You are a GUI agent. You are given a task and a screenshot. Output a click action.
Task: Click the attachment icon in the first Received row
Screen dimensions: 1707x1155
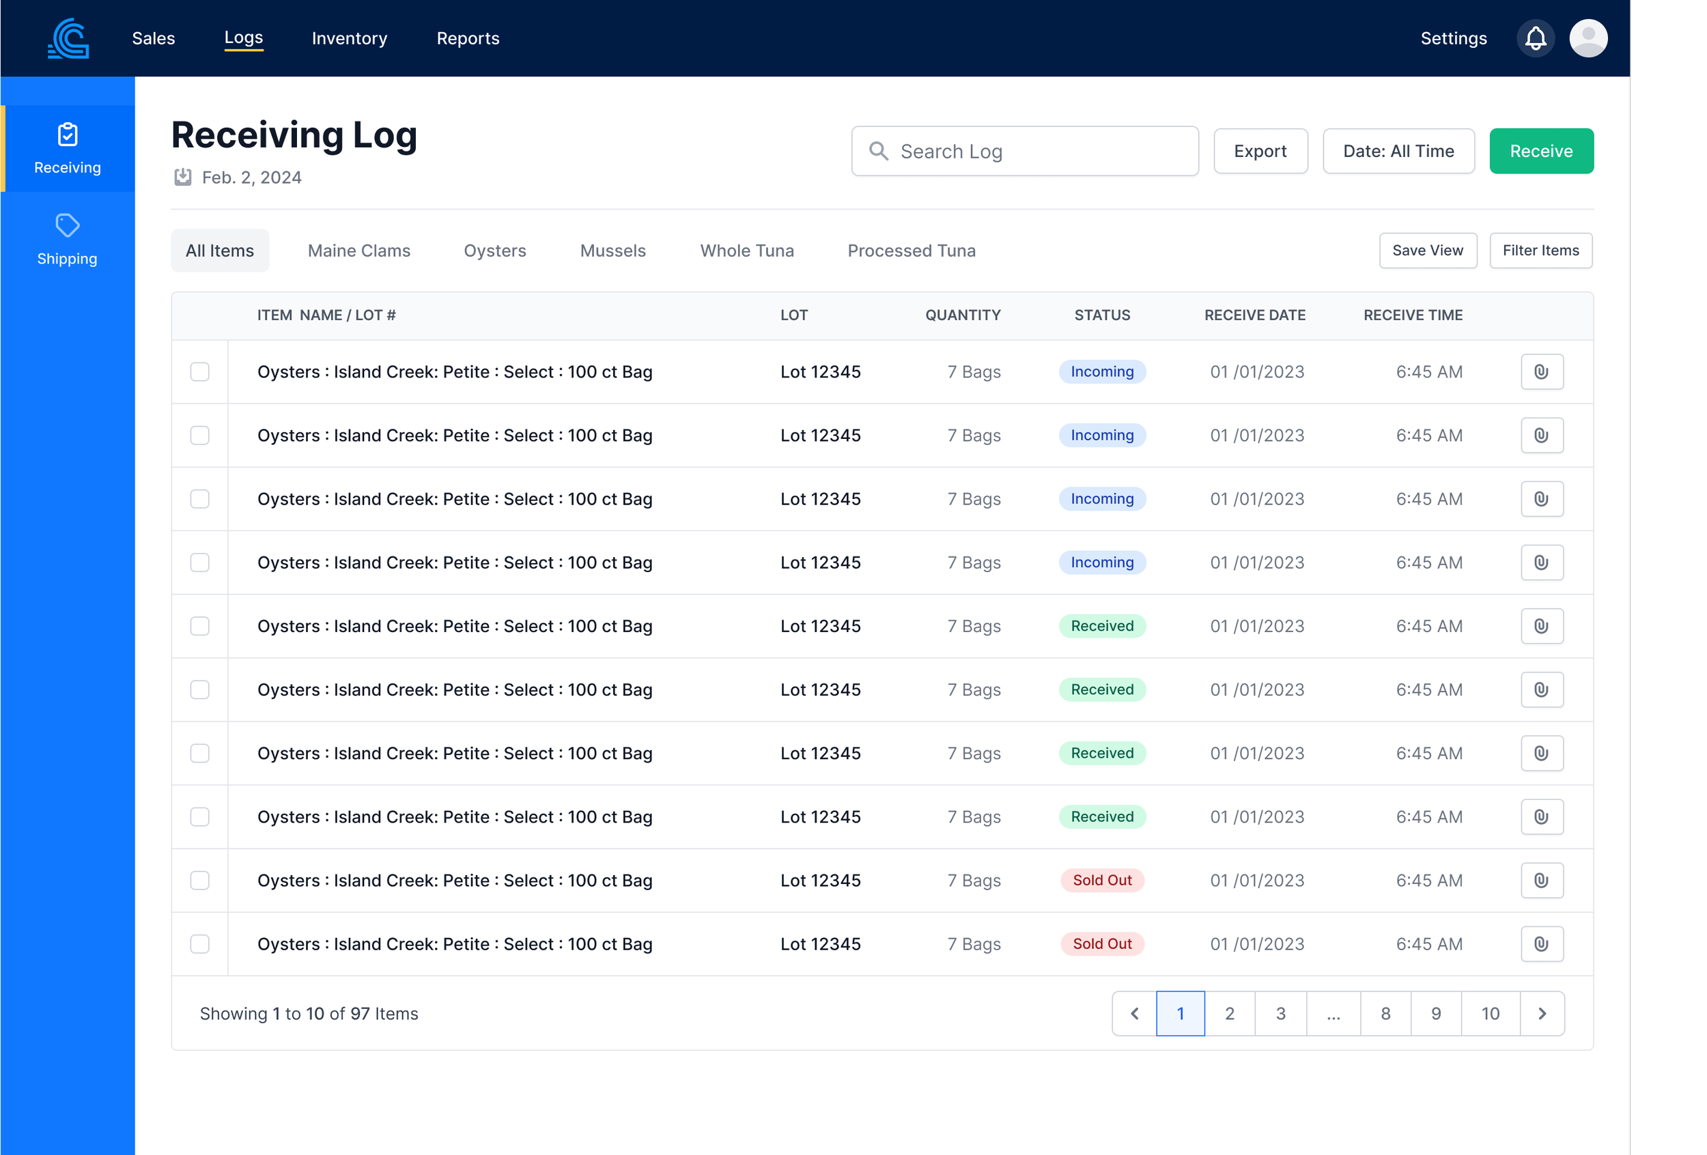click(x=1542, y=627)
